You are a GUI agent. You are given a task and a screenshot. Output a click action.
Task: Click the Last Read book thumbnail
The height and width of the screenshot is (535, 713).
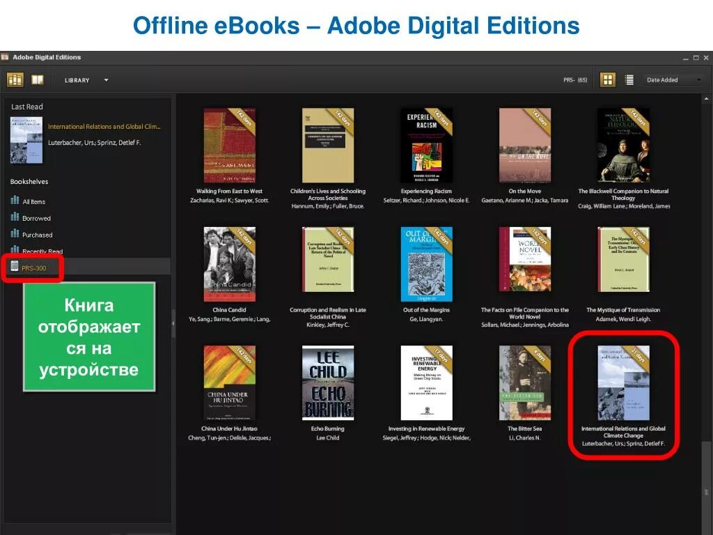click(x=26, y=139)
